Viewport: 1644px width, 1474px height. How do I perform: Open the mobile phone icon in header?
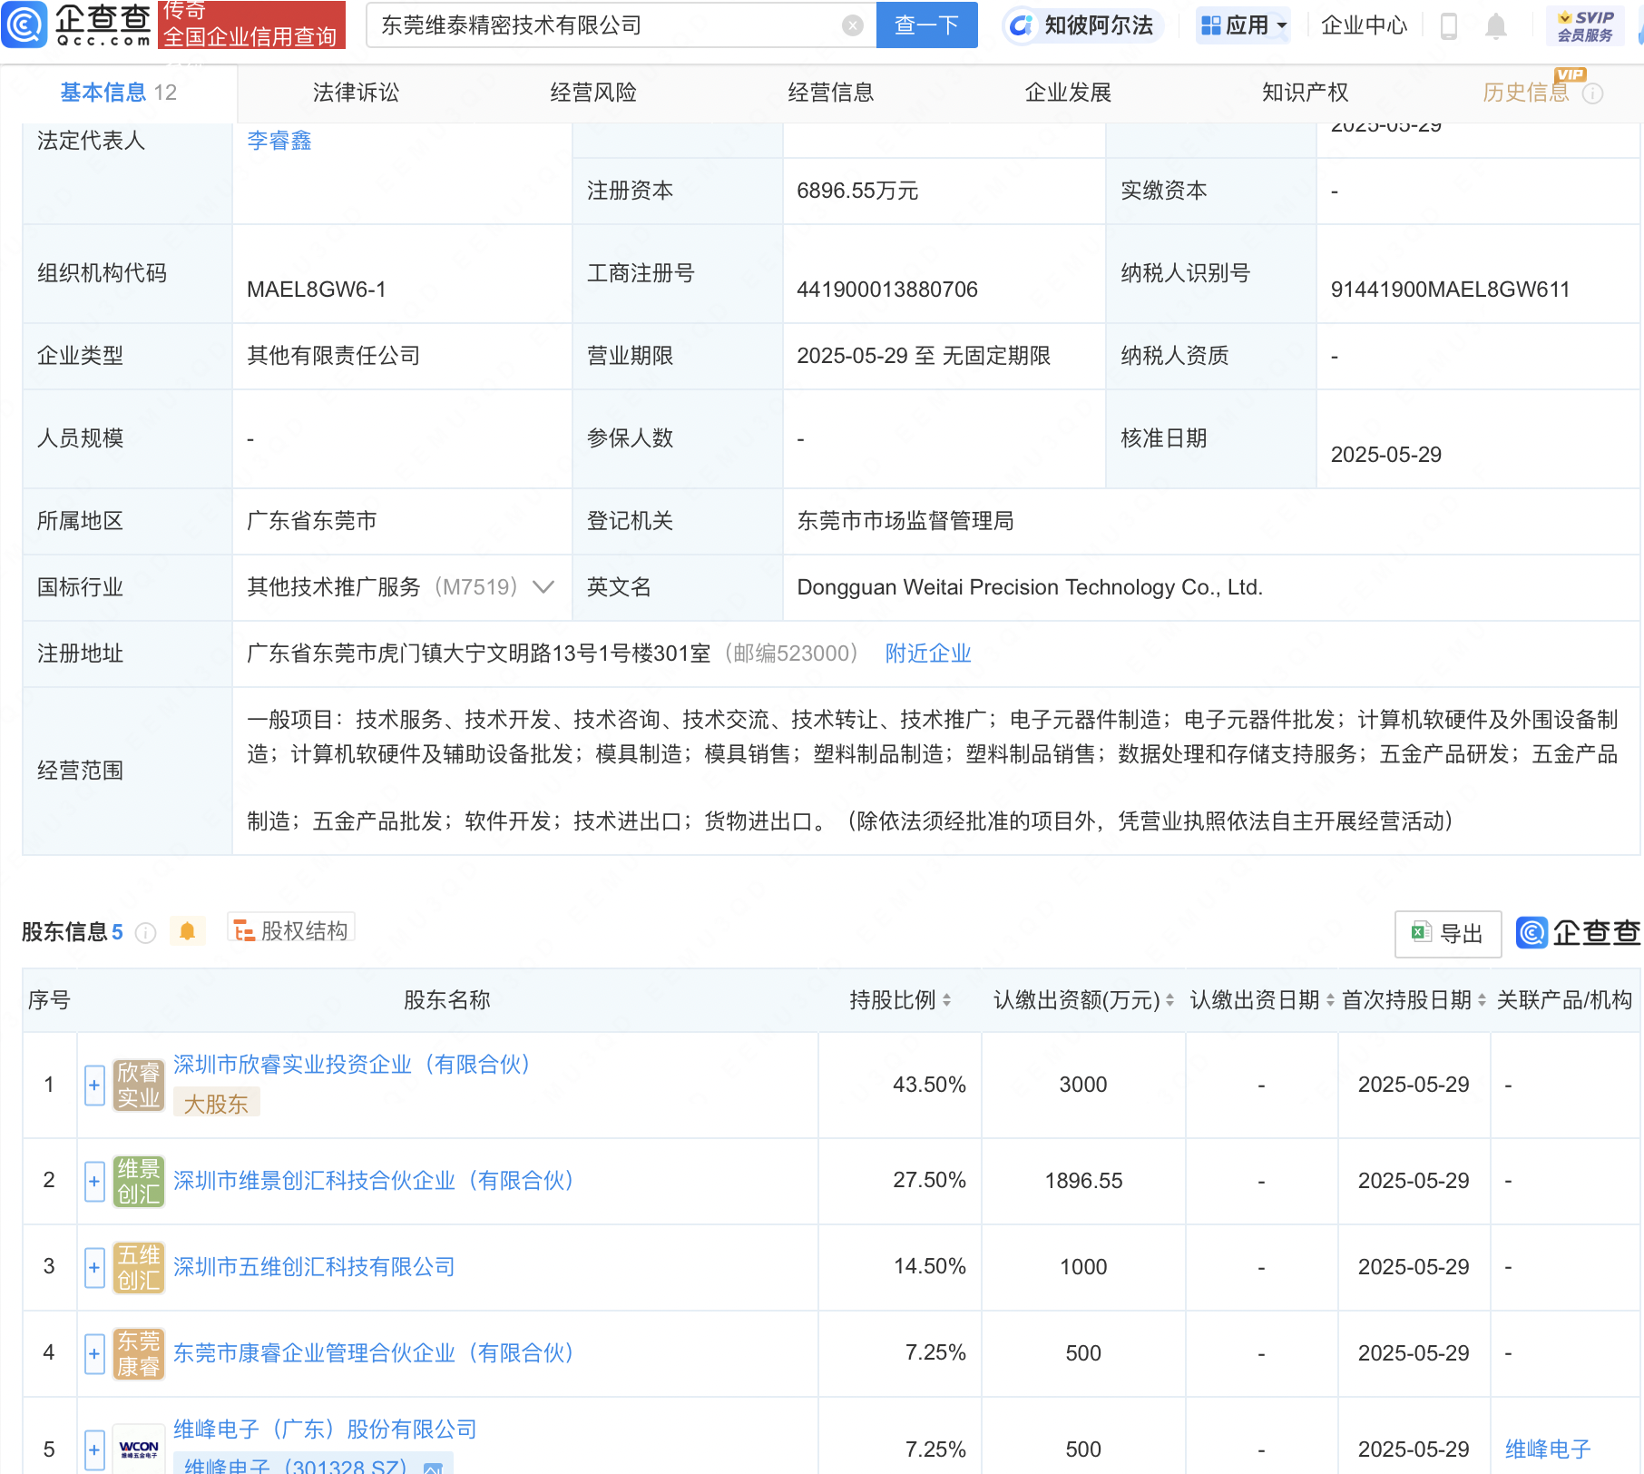(x=1449, y=26)
